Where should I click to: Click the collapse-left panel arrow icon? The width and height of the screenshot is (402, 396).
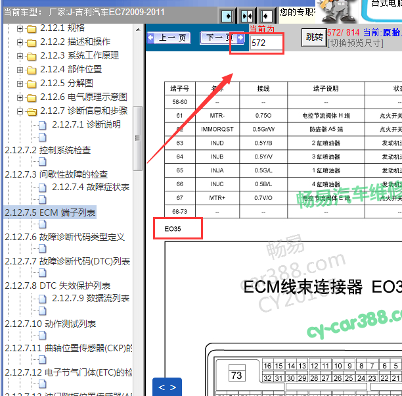point(266,16)
